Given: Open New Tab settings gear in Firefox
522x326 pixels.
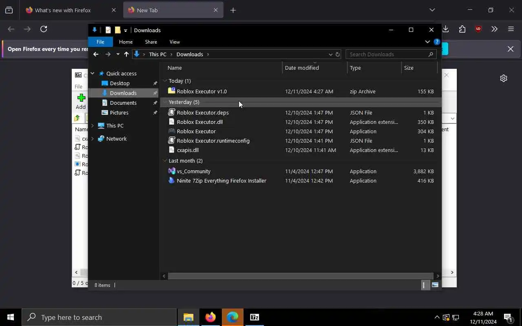Looking at the screenshot, I should tap(504, 78).
